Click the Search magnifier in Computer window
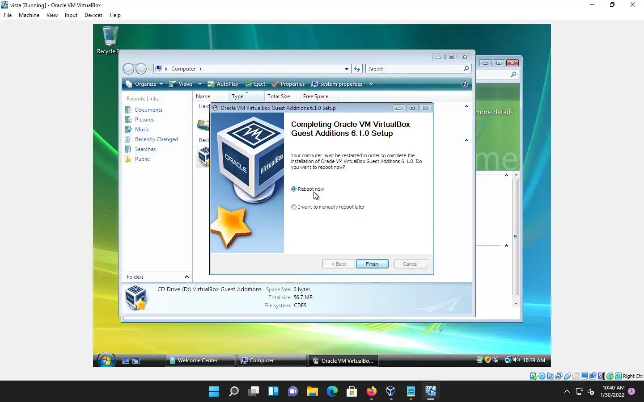 click(x=466, y=69)
